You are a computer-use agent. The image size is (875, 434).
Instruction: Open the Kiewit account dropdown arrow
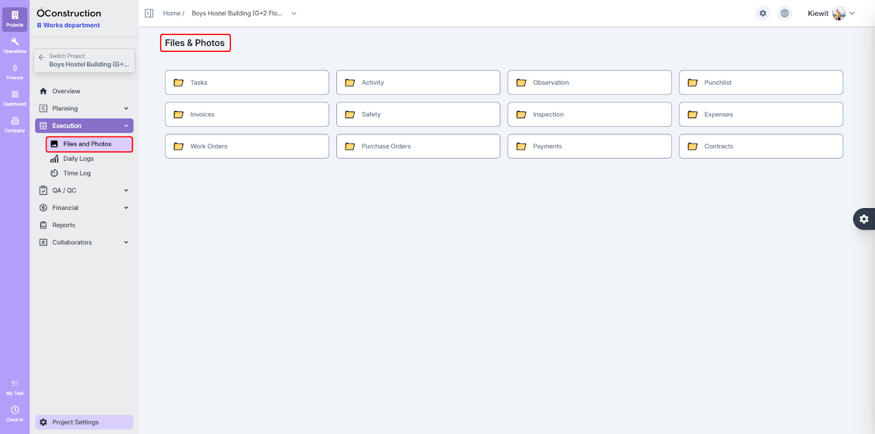point(852,13)
